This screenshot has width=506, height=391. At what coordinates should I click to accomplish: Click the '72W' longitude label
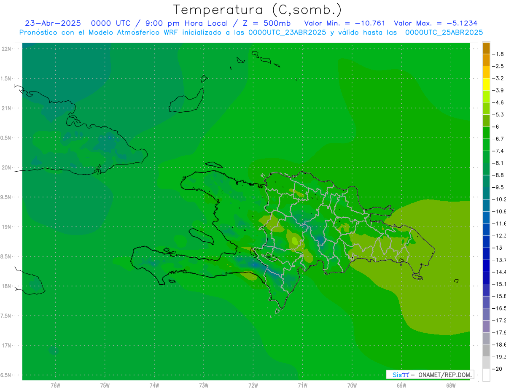[x=253, y=385]
